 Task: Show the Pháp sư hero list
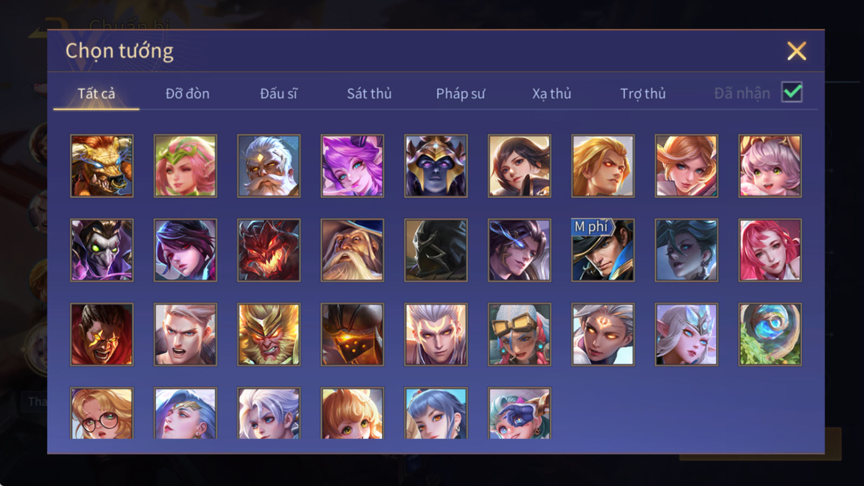(460, 93)
